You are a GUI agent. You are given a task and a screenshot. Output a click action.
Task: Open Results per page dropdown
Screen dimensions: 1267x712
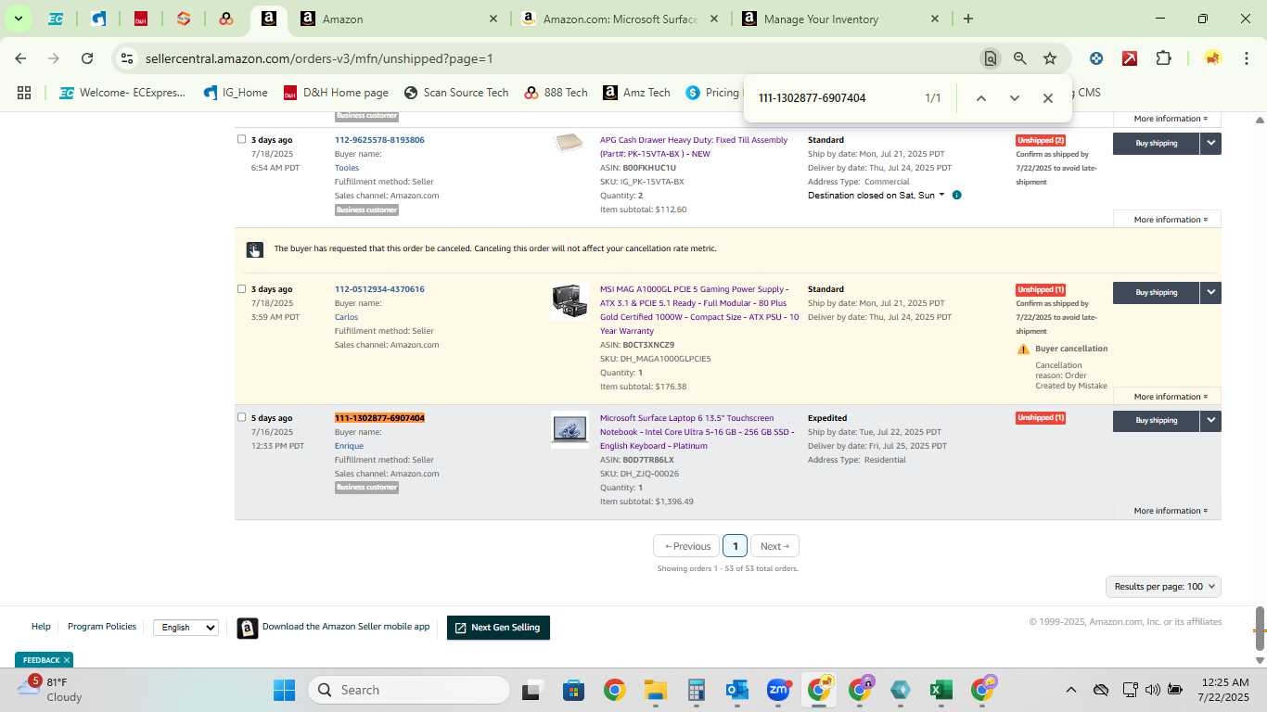1163,586
